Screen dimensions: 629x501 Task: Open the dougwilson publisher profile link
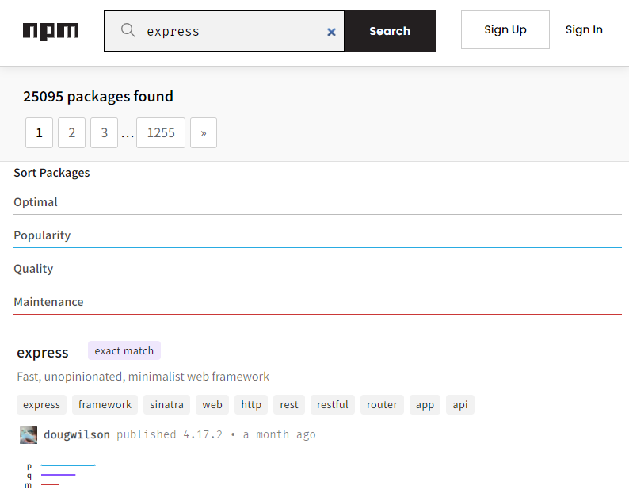pos(77,434)
